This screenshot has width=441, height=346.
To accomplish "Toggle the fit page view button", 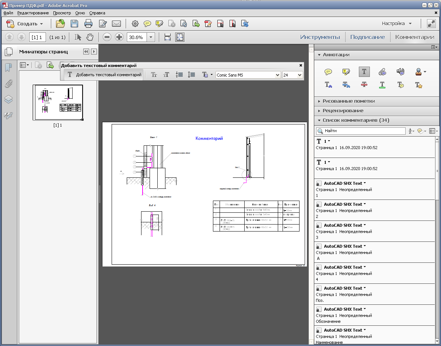I will 180,37.
